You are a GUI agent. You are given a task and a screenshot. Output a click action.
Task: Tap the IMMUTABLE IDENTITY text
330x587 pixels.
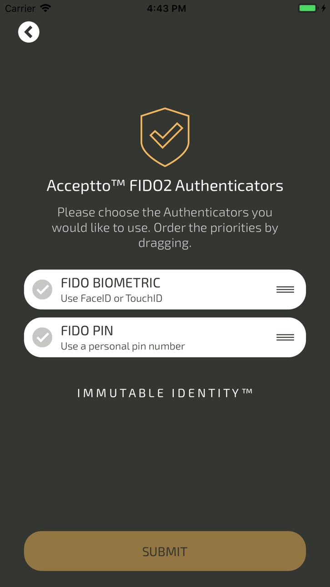(x=165, y=393)
